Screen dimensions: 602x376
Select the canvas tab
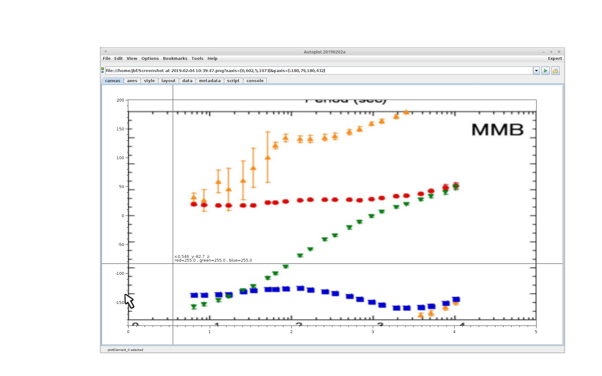(x=113, y=81)
